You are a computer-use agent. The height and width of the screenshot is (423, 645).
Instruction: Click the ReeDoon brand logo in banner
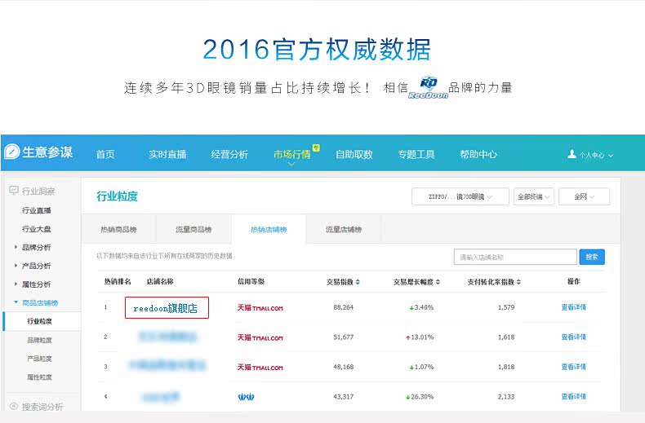[428, 87]
